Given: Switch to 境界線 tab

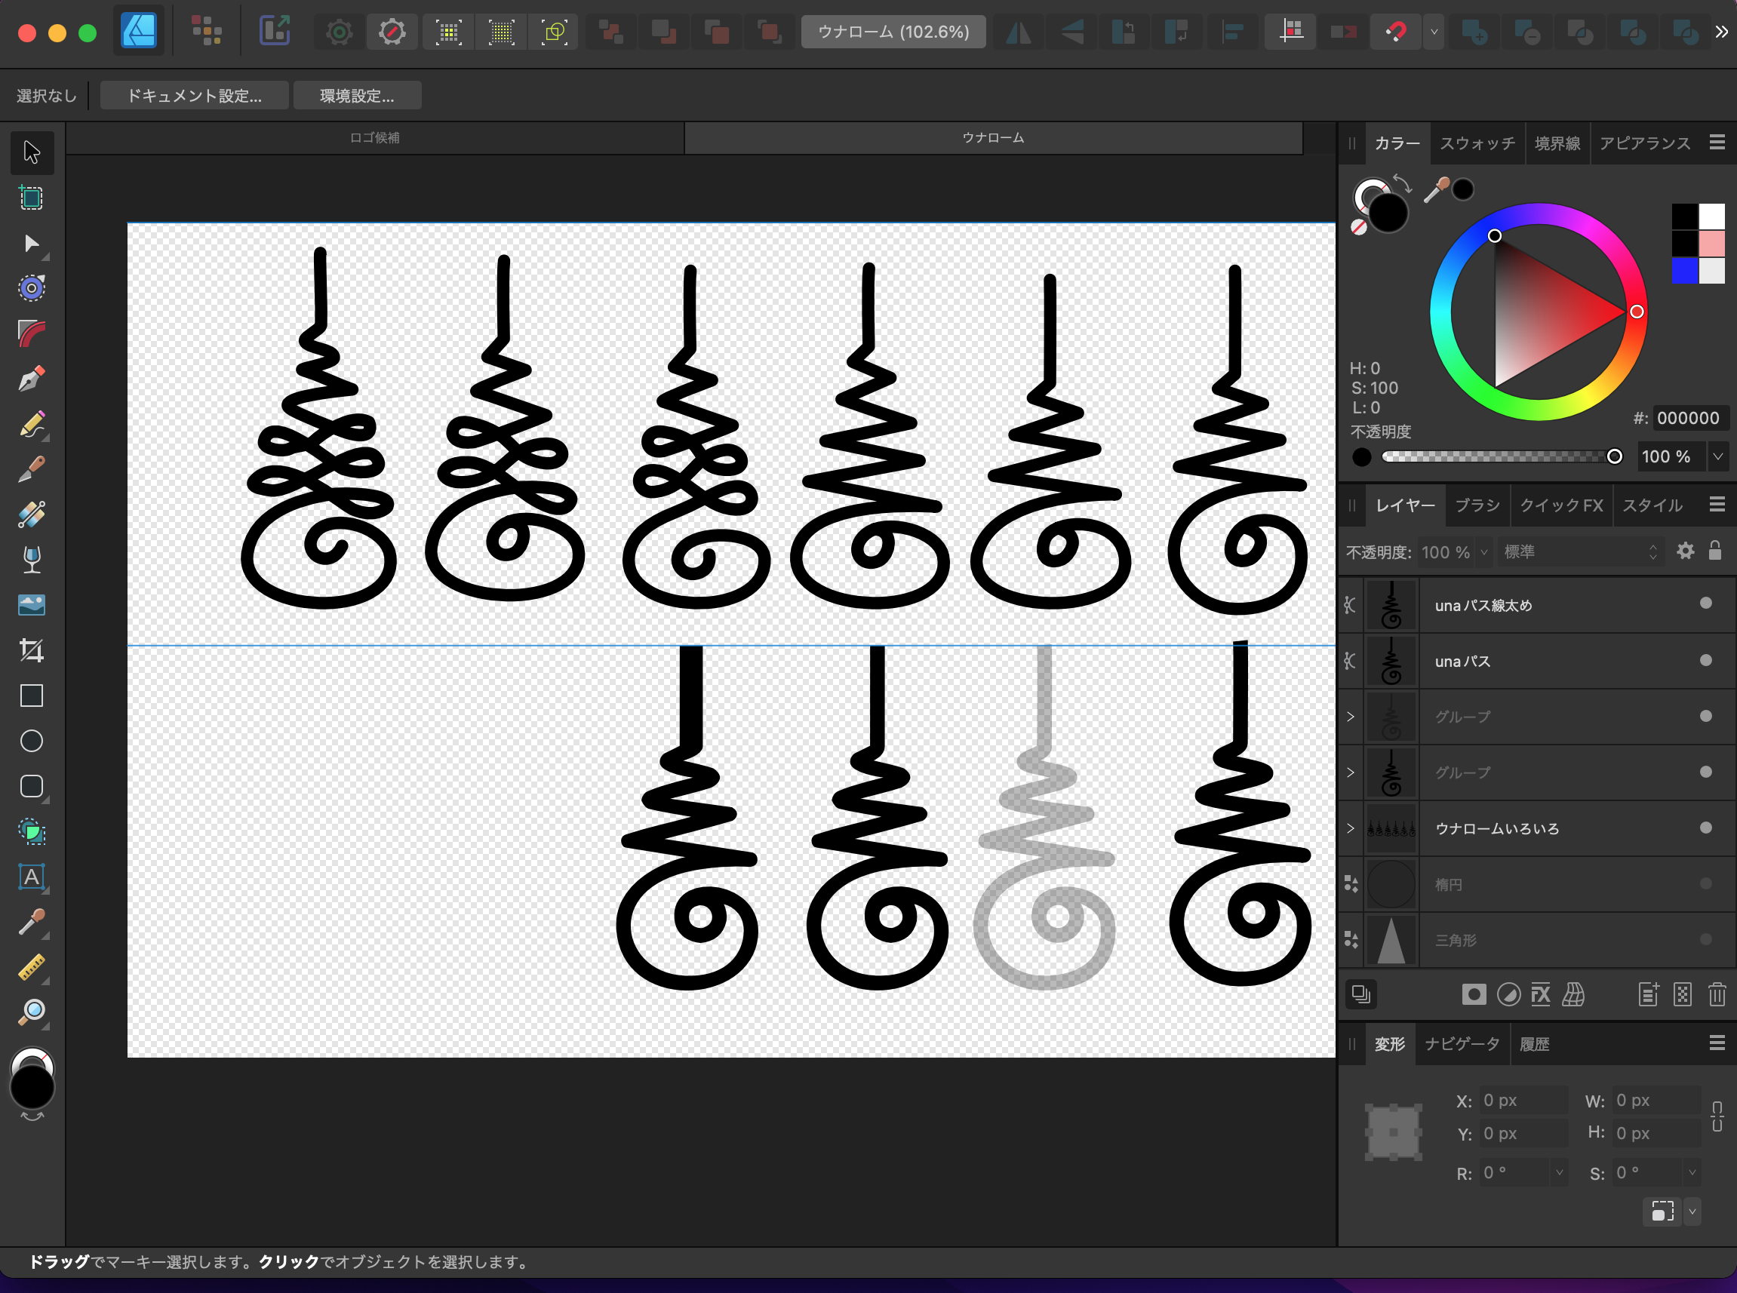Looking at the screenshot, I should [1557, 143].
